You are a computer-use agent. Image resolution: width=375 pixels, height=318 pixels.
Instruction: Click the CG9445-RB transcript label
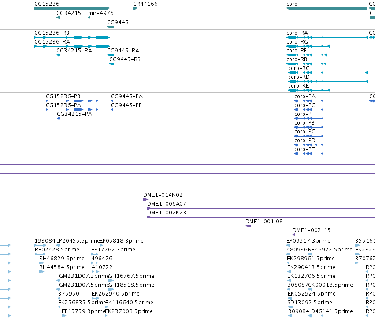125,59
